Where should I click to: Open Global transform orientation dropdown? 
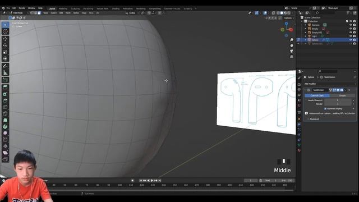(132, 13)
